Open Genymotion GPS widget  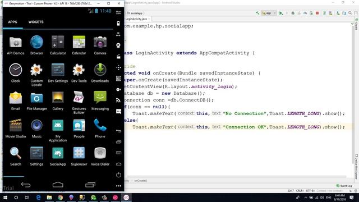pyautogui.click(x=118, y=34)
